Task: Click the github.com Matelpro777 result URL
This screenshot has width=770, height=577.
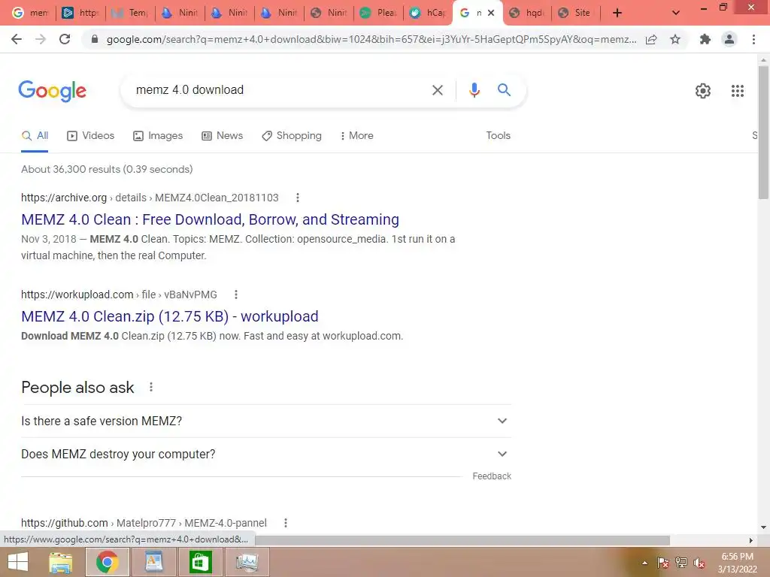Action: (x=144, y=523)
